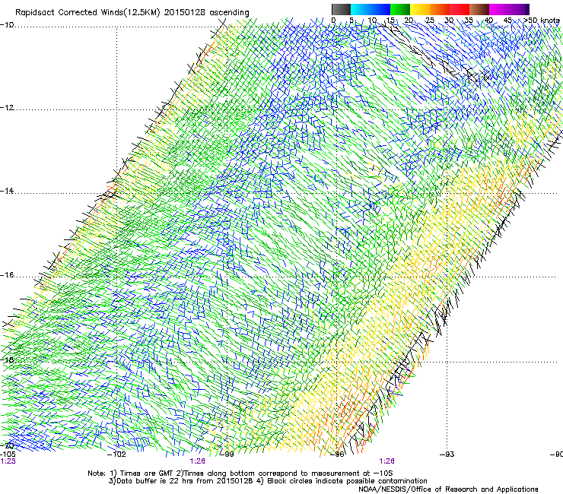563x494 pixels.
Task: Click the '-96' longitude axis label
Action: (337, 454)
